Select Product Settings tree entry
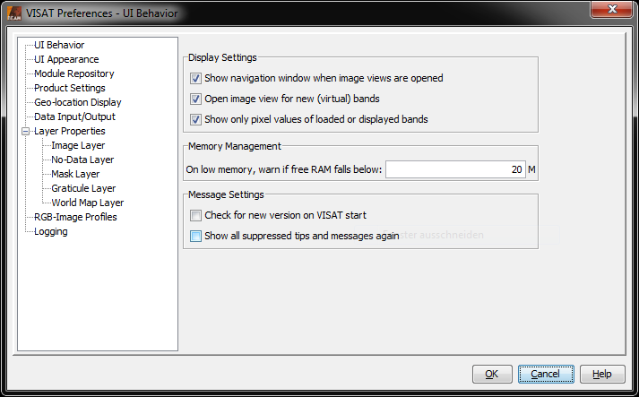Image resolution: width=639 pixels, height=397 pixels. click(69, 88)
